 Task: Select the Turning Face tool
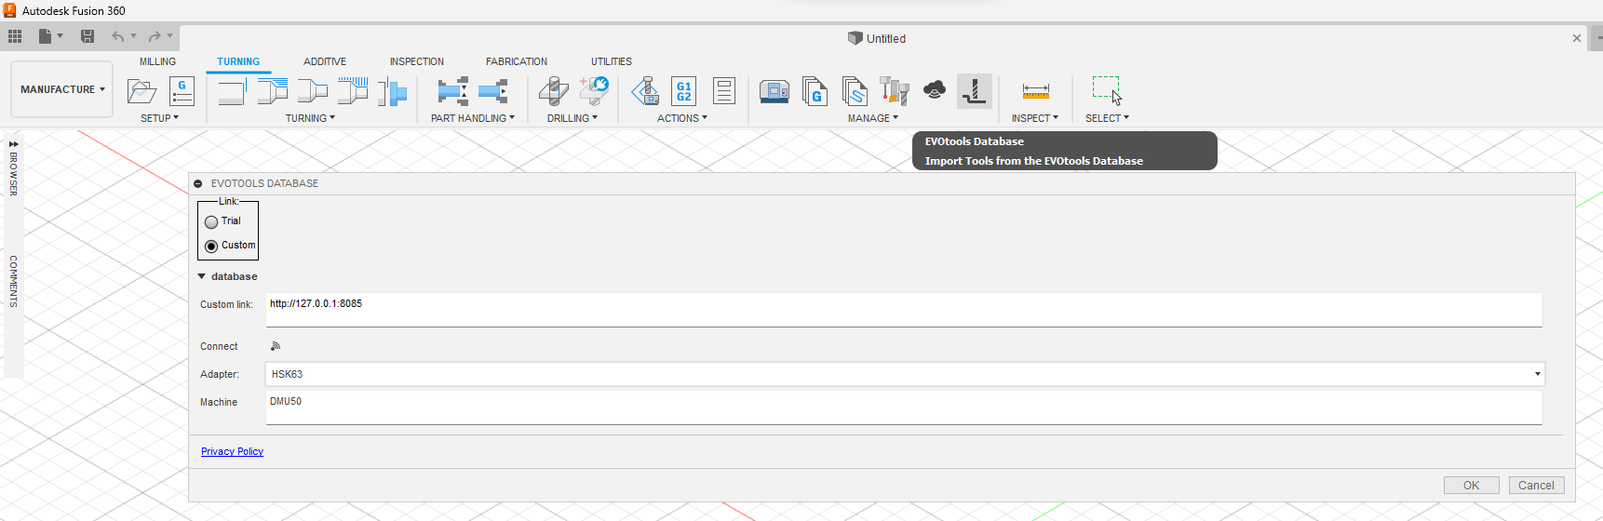coord(231,91)
